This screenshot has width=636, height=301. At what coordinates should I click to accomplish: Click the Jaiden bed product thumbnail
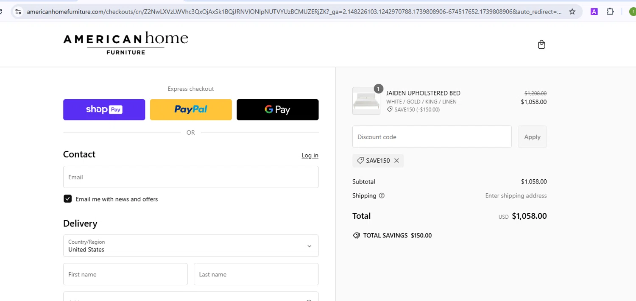(x=366, y=101)
